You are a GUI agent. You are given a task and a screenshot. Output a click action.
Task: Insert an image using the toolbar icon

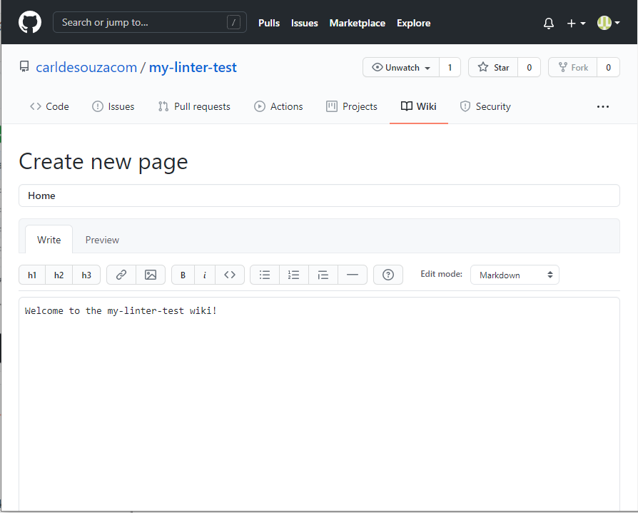[x=151, y=275]
